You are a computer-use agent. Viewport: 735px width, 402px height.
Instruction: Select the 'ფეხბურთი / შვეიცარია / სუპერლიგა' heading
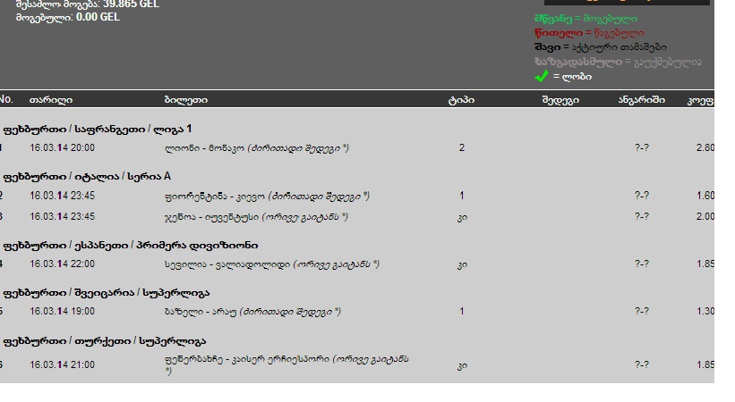pyautogui.click(x=107, y=293)
